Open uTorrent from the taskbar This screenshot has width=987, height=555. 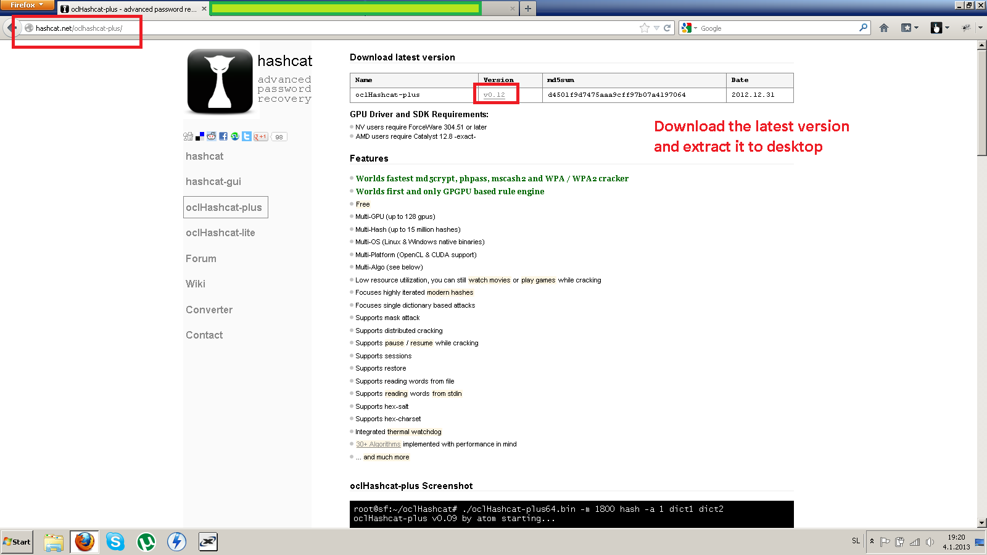click(x=146, y=542)
